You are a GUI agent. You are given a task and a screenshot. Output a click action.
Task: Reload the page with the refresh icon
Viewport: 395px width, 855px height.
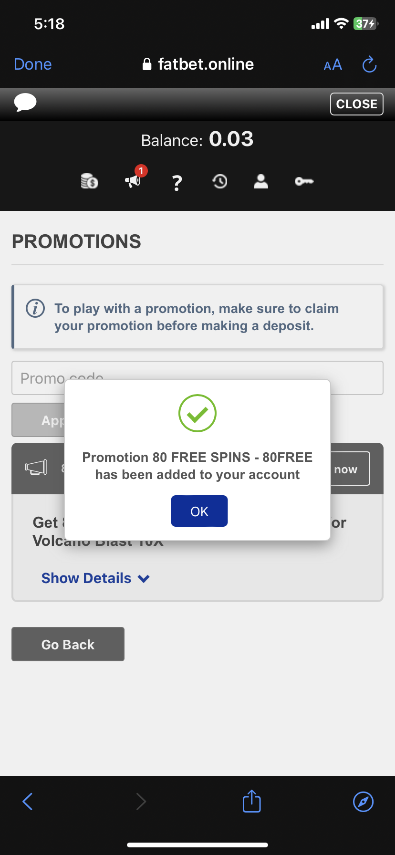(369, 64)
